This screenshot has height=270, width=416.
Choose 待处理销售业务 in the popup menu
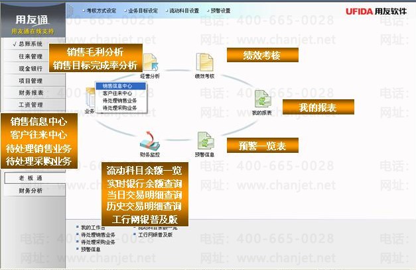coord(121,101)
